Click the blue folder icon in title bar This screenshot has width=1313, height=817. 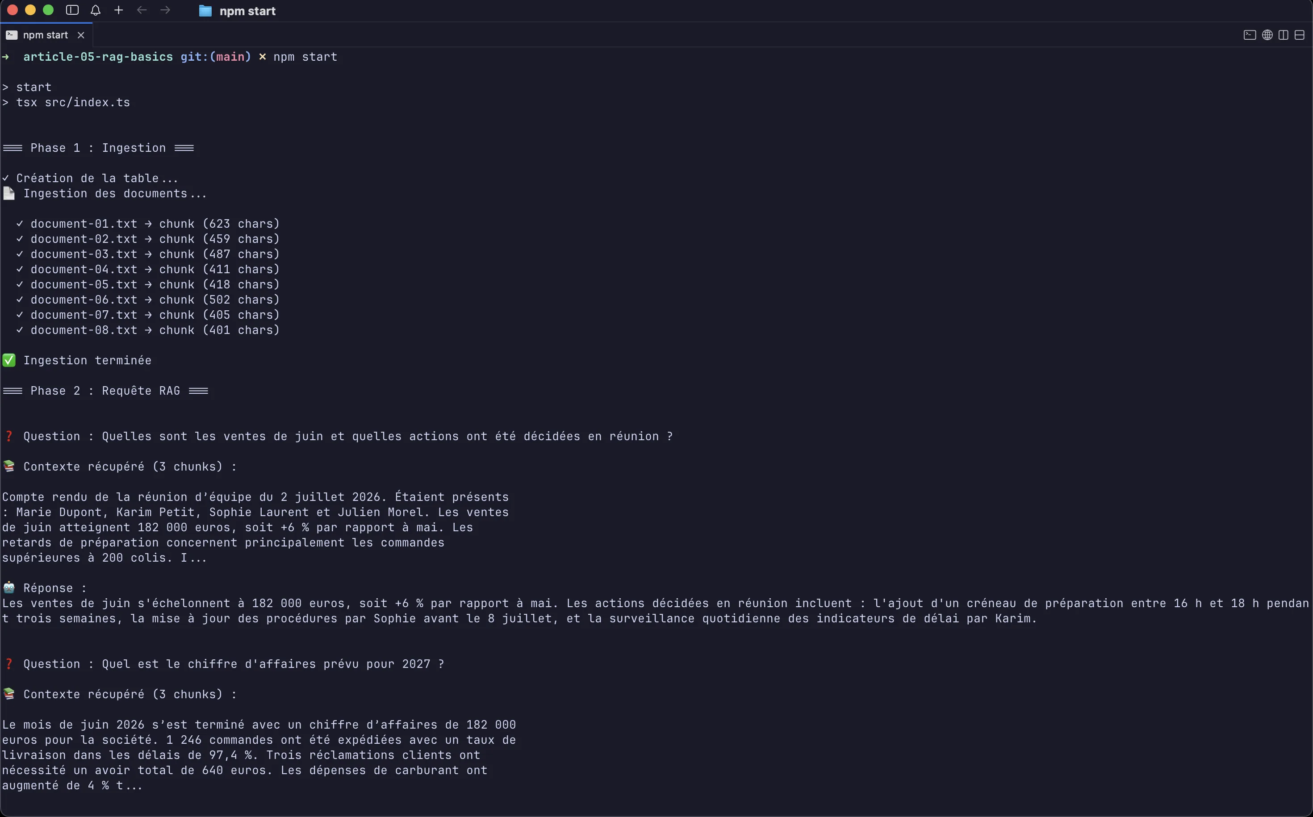[x=205, y=11]
